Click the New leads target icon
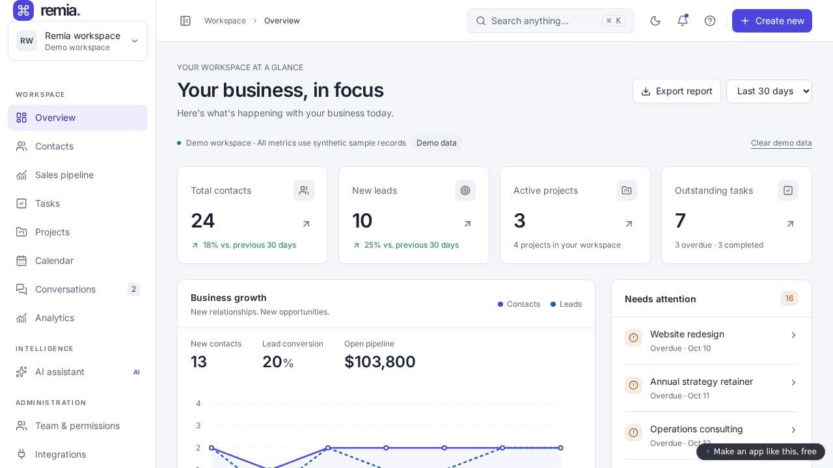The image size is (833, 468). coord(465,190)
